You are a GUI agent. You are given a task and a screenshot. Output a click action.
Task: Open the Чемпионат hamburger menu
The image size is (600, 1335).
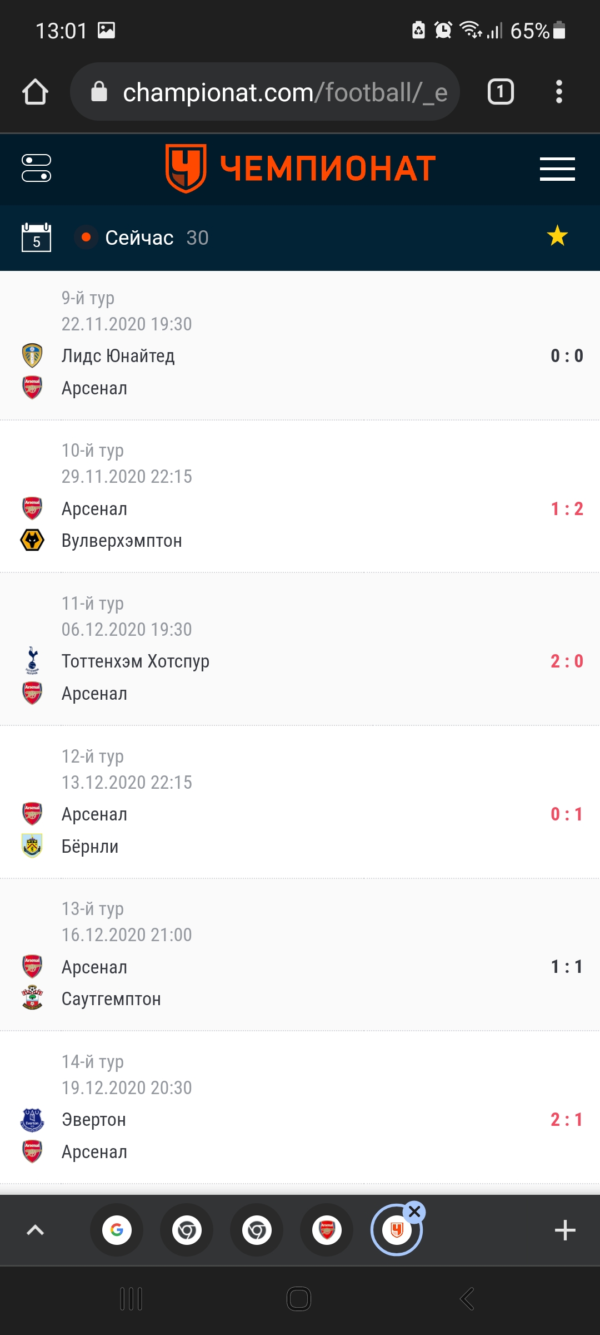[x=557, y=169]
